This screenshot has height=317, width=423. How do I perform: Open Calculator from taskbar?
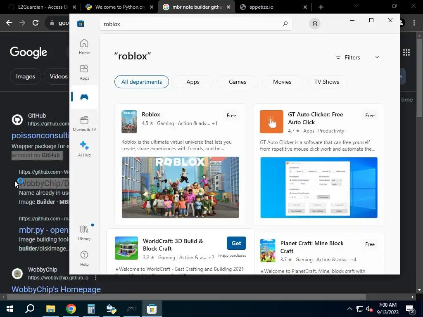tap(91, 309)
